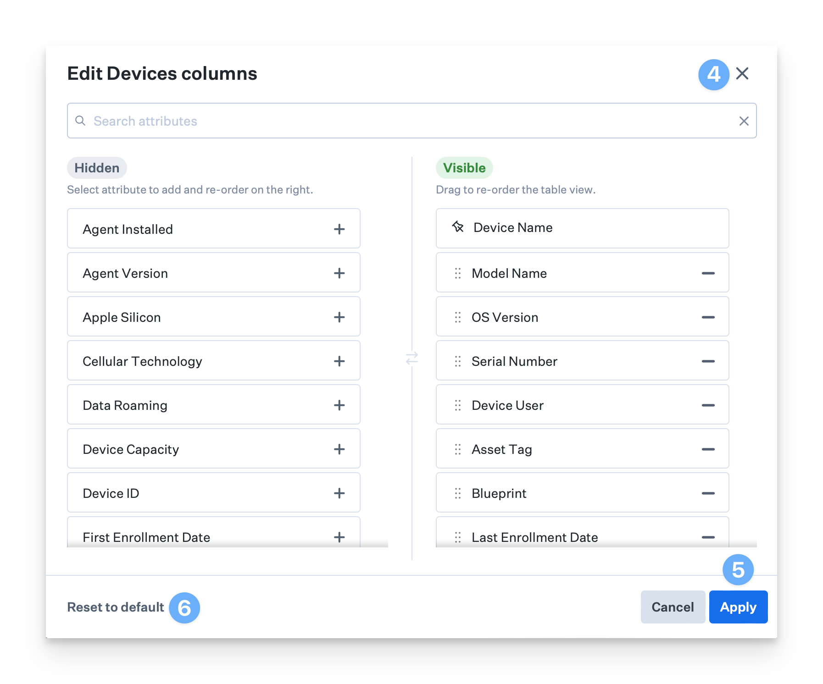Click the Hidden section label
Image resolution: width=823 pixels, height=684 pixels.
click(x=97, y=168)
